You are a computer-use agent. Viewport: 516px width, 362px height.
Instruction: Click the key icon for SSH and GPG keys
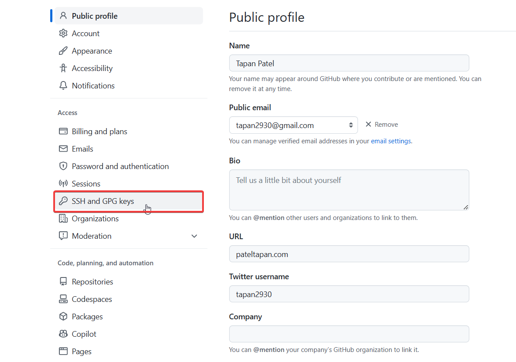63,201
